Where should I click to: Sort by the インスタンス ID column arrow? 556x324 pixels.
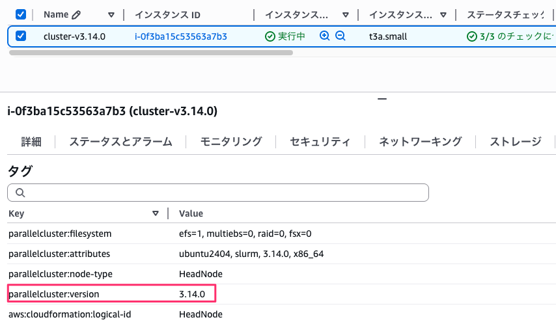click(x=244, y=14)
